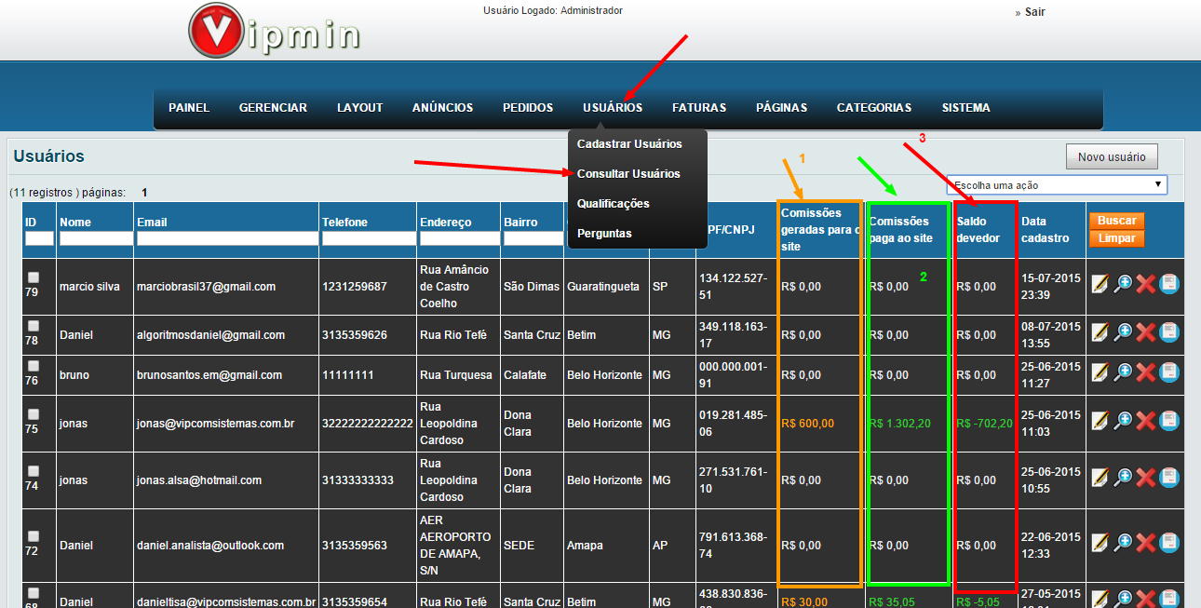Open the ANÚNCIOS menu
This screenshot has height=608, width=1201.
(443, 108)
